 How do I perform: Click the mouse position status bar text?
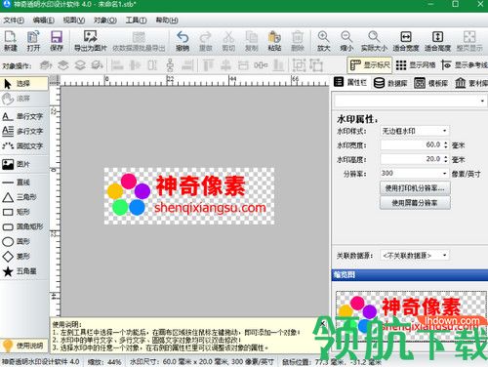coord(332,361)
